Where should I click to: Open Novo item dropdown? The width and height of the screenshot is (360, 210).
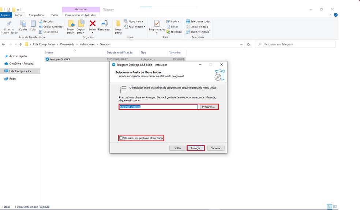(134, 21)
